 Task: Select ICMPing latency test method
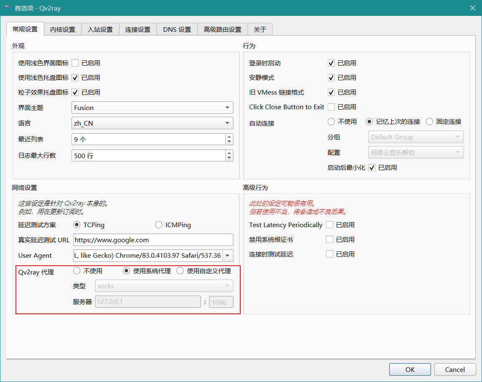pyautogui.click(x=158, y=225)
